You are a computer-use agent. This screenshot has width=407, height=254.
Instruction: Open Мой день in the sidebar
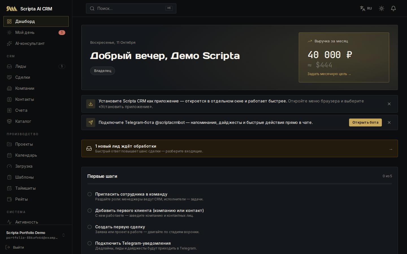tap(36, 32)
